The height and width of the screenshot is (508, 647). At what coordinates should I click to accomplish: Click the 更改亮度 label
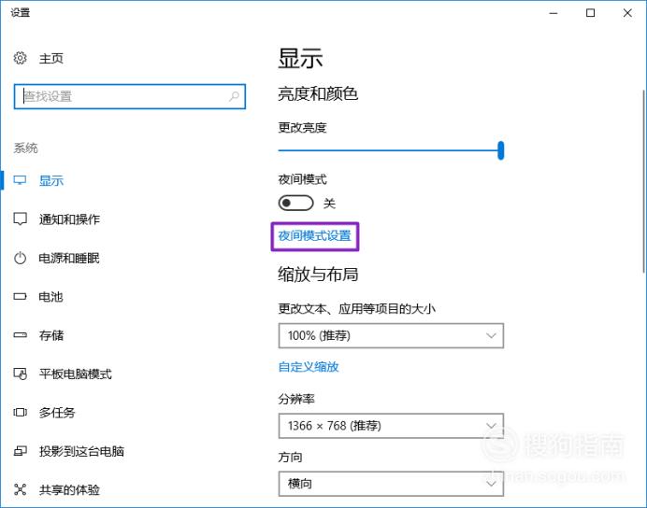coord(302,128)
